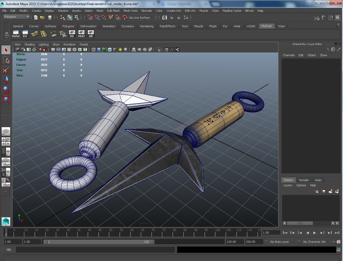Click the HUO eye shelf button
Screen dimensions: 343x261
81,34
